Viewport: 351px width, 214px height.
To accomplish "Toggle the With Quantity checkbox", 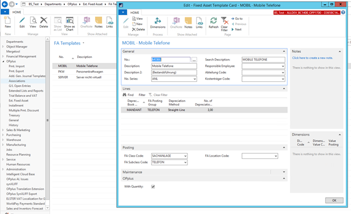I will (x=153, y=187).
